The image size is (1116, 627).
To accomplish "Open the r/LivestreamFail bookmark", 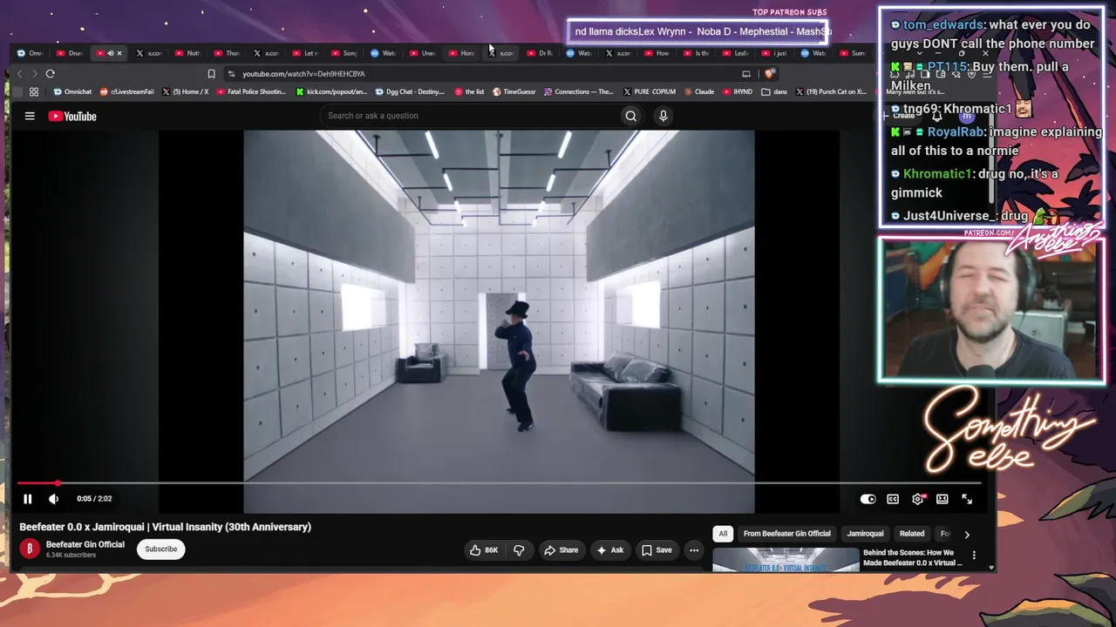I will point(126,91).
